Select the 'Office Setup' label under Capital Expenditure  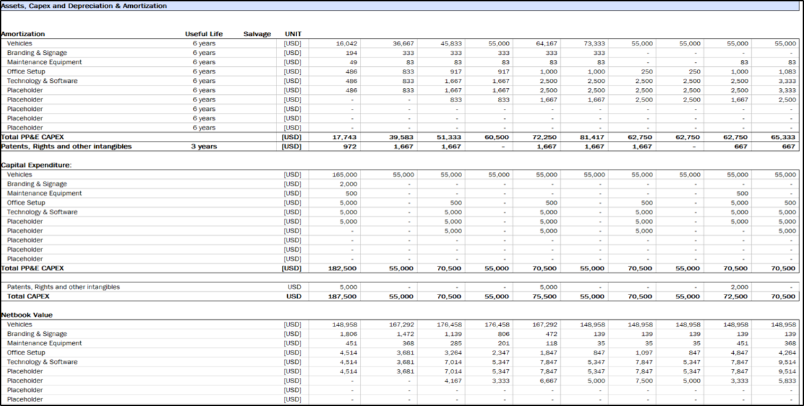[26, 202]
